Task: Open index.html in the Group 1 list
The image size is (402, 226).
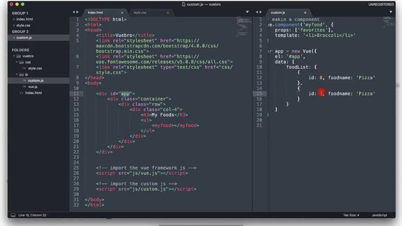Action: click(24, 19)
